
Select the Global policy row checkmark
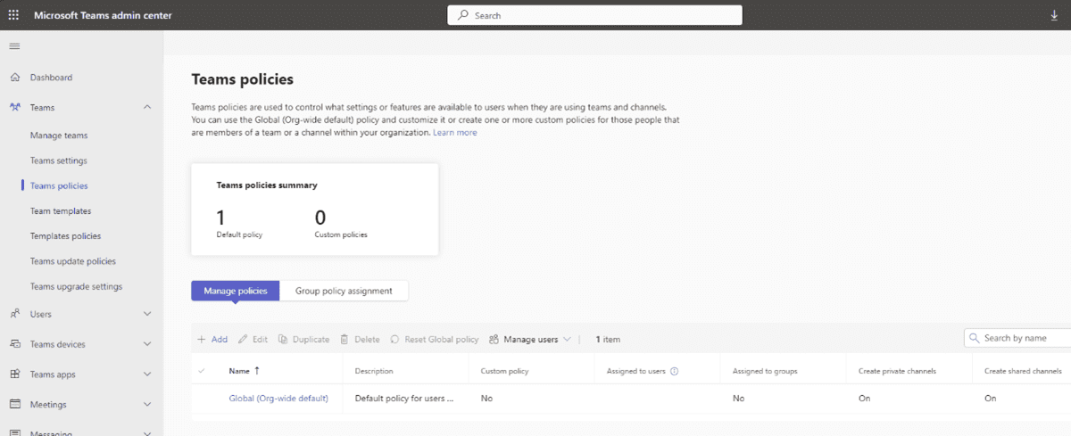tap(202, 399)
